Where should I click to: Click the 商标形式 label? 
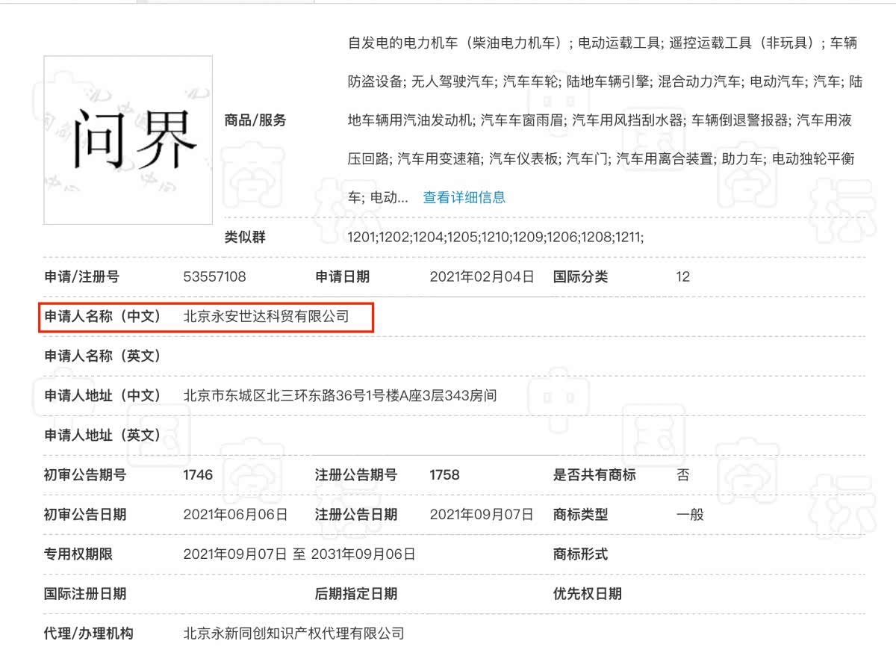[x=580, y=554]
